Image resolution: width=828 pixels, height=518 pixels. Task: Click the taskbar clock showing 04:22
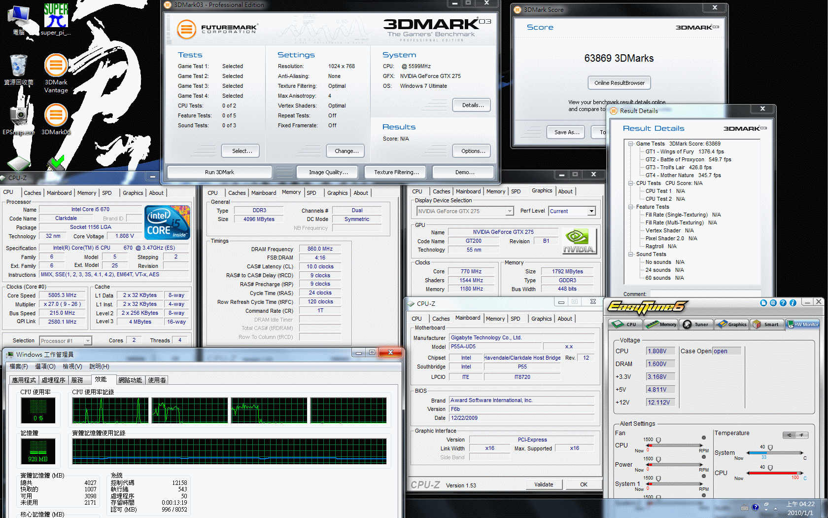[x=800, y=508]
